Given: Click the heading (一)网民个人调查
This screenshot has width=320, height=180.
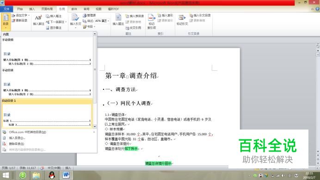Looking at the screenshot, I should [129, 103].
